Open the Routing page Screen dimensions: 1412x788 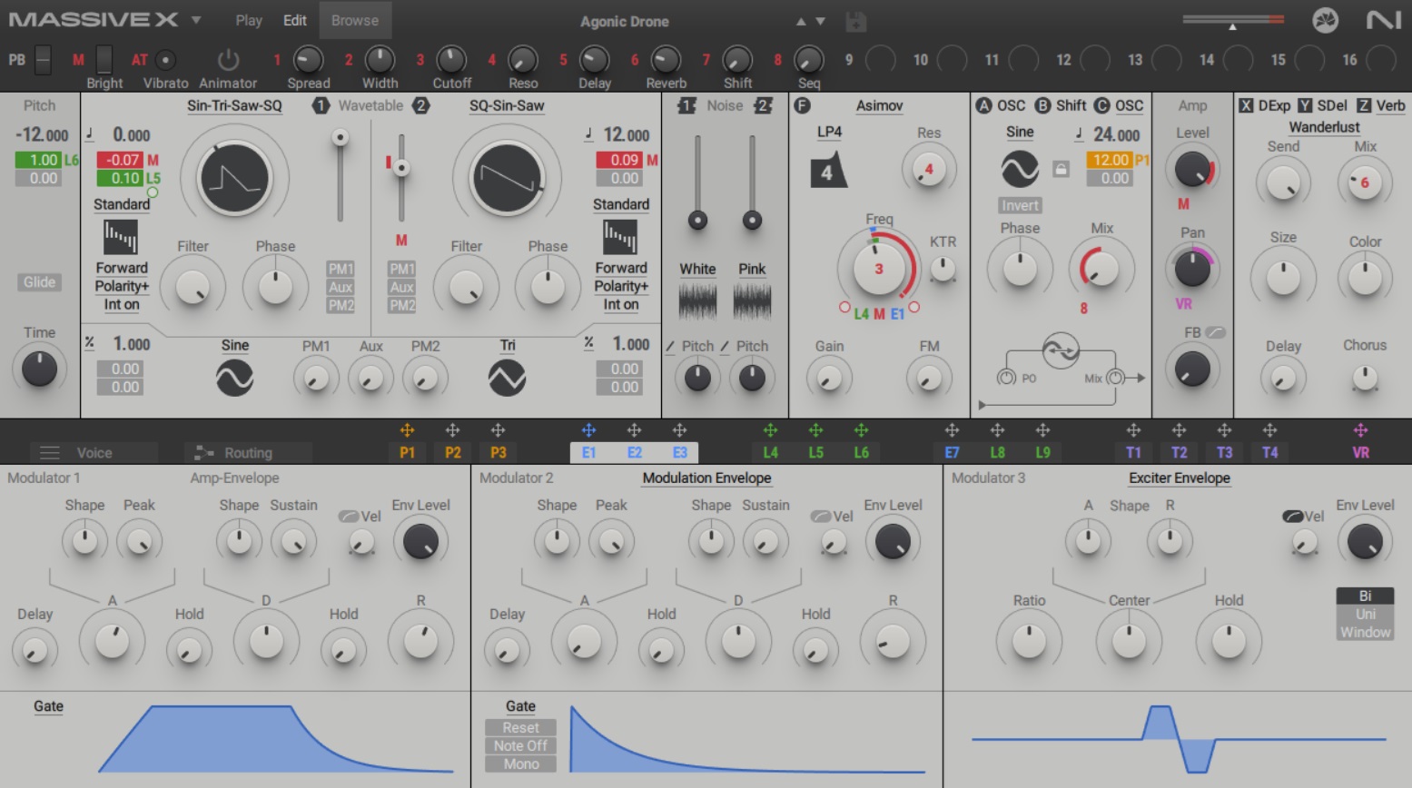[247, 452]
